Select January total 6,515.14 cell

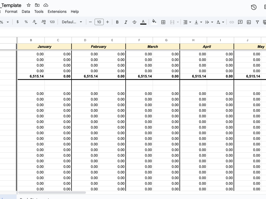click(31, 76)
